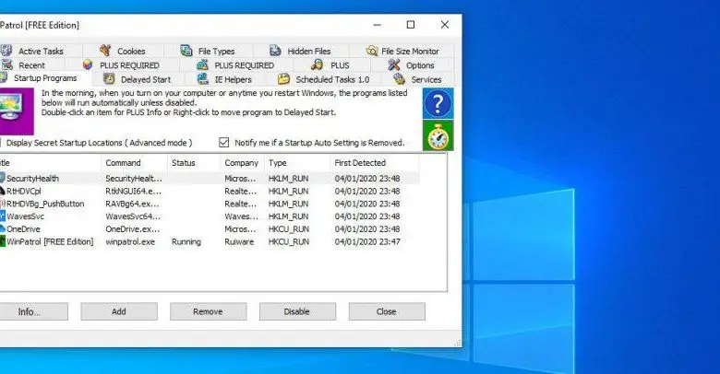Click the purple monitor startup icon
720x374 pixels.
point(16,111)
